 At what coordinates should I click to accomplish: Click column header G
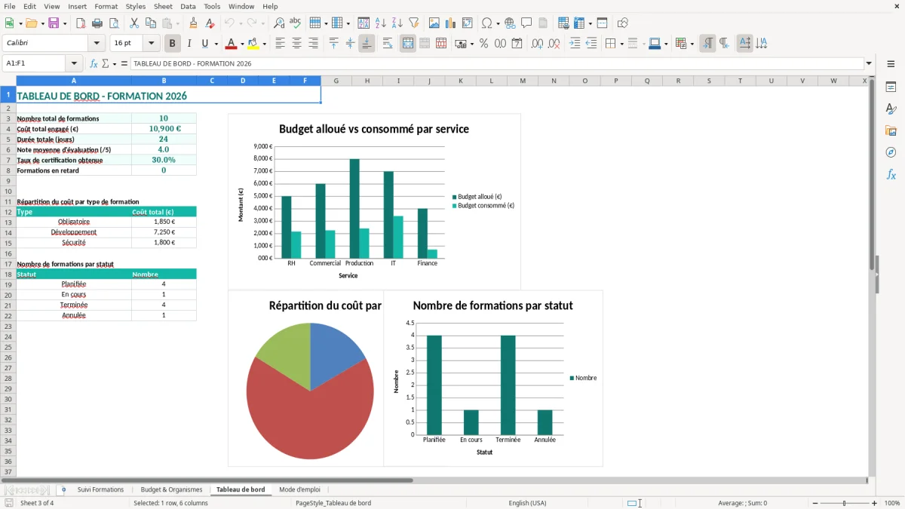click(336, 81)
